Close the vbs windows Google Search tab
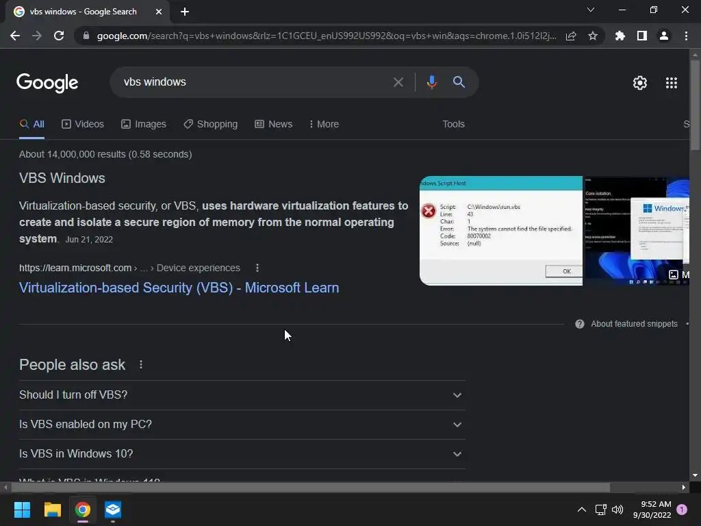The image size is (701, 526). pyautogui.click(x=159, y=12)
